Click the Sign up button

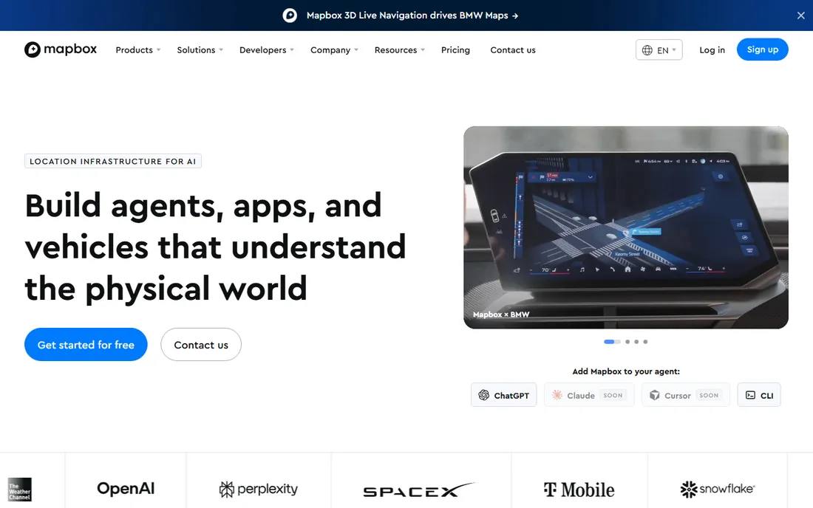[762, 49]
